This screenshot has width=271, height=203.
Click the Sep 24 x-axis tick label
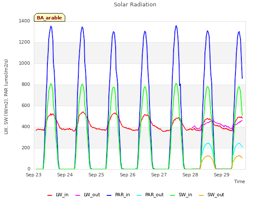click(65, 175)
